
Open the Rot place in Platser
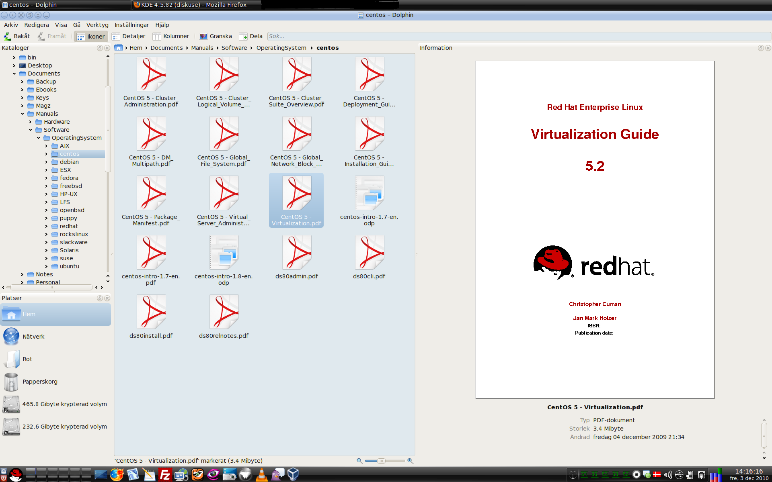[55, 359]
